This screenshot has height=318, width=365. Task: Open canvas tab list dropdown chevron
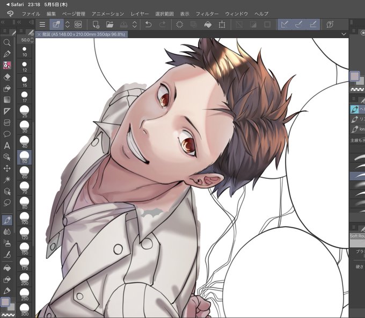(x=344, y=34)
